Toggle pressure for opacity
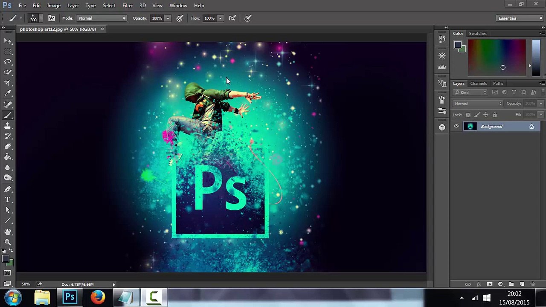Image resolution: width=546 pixels, height=307 pixels. (x=180, y=18)
